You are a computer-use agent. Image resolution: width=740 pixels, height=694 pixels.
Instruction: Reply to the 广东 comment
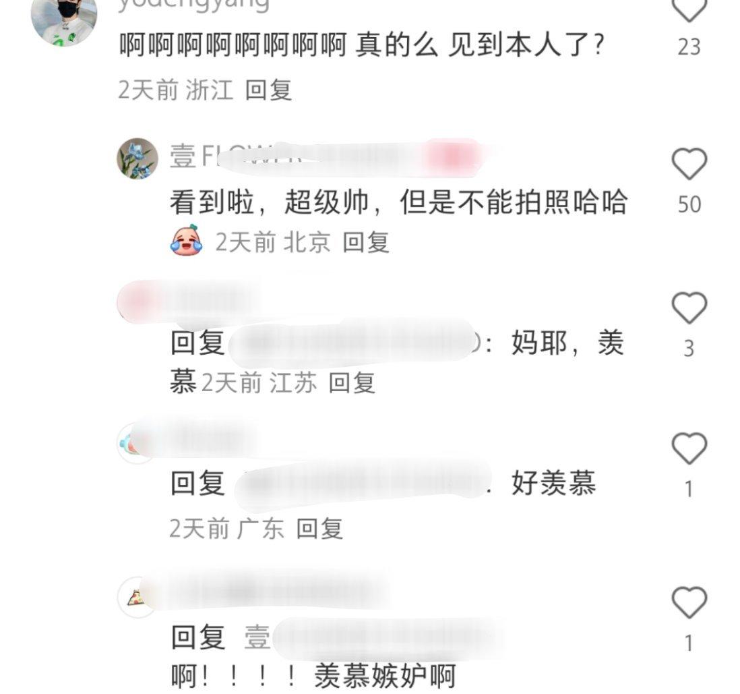[319, 528]
